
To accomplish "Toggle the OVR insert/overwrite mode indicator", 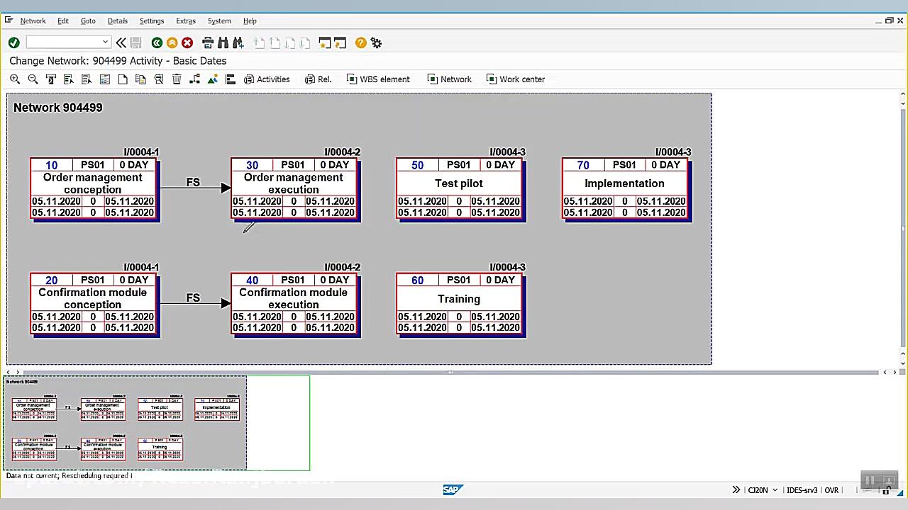I will (831, 490).
